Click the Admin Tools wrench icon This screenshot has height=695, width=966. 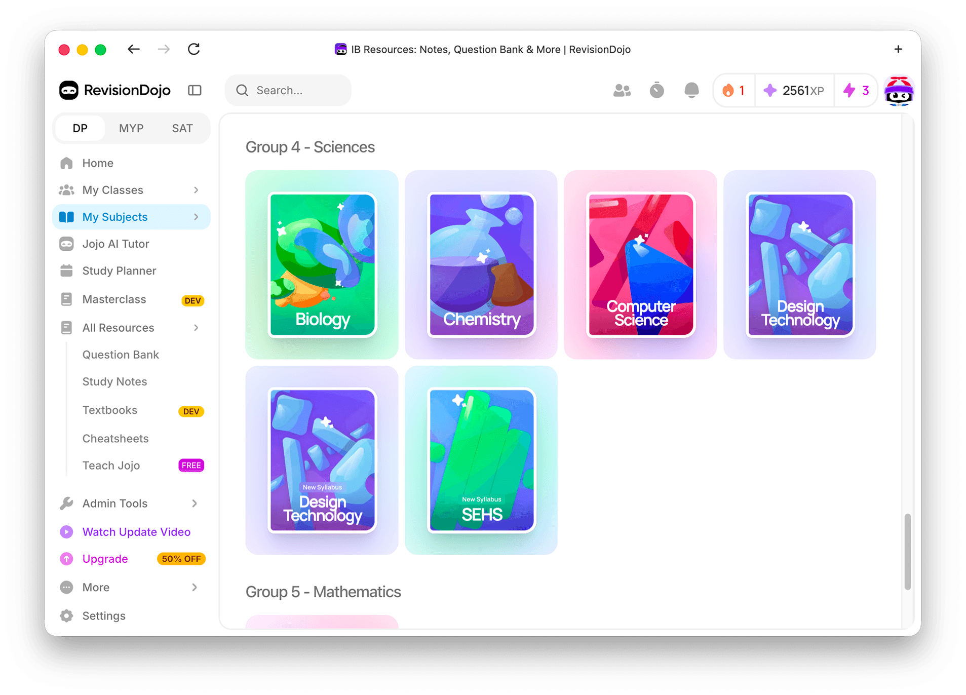66,504
